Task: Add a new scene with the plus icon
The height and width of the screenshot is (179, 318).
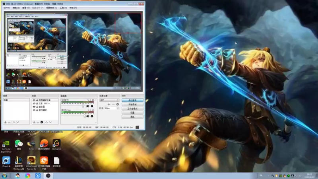Action: [5, 122]
